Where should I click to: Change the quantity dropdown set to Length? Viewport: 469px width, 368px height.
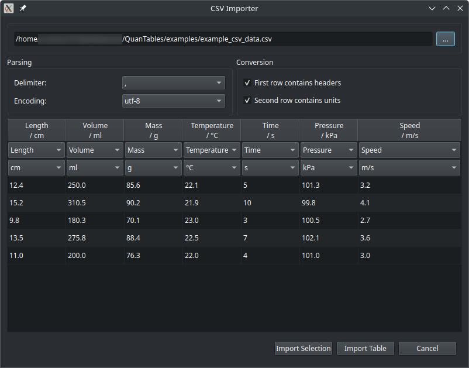pyautogui.click(x=36, y=150)
